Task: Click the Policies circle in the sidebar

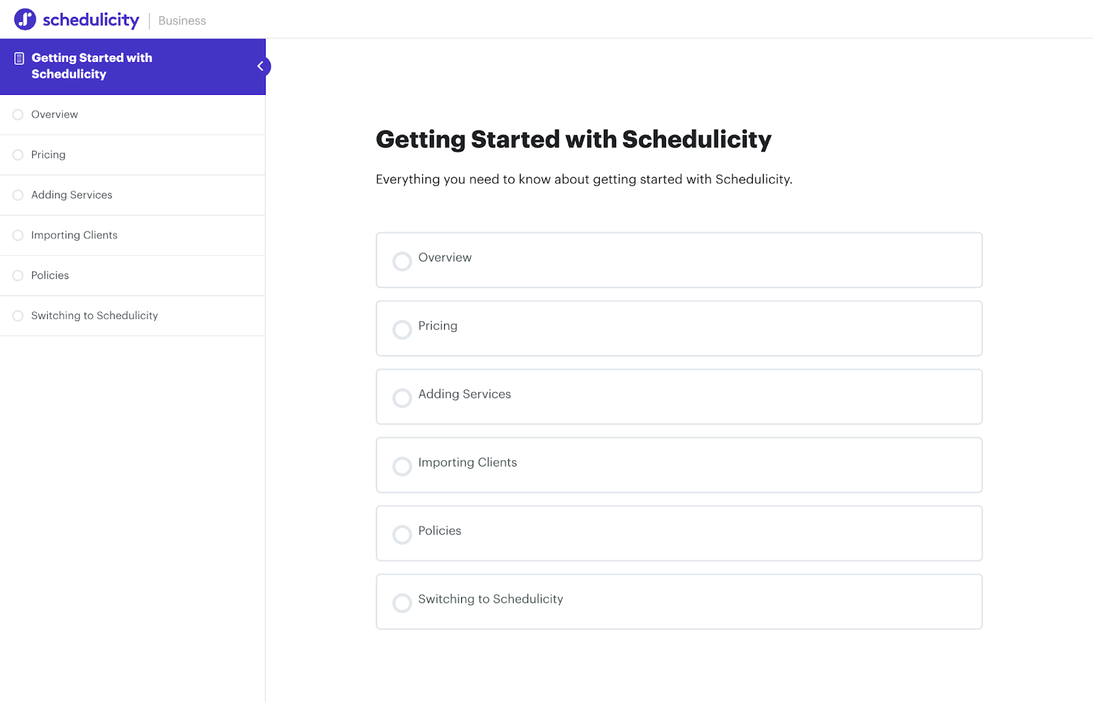Action: tap(18, 276)
